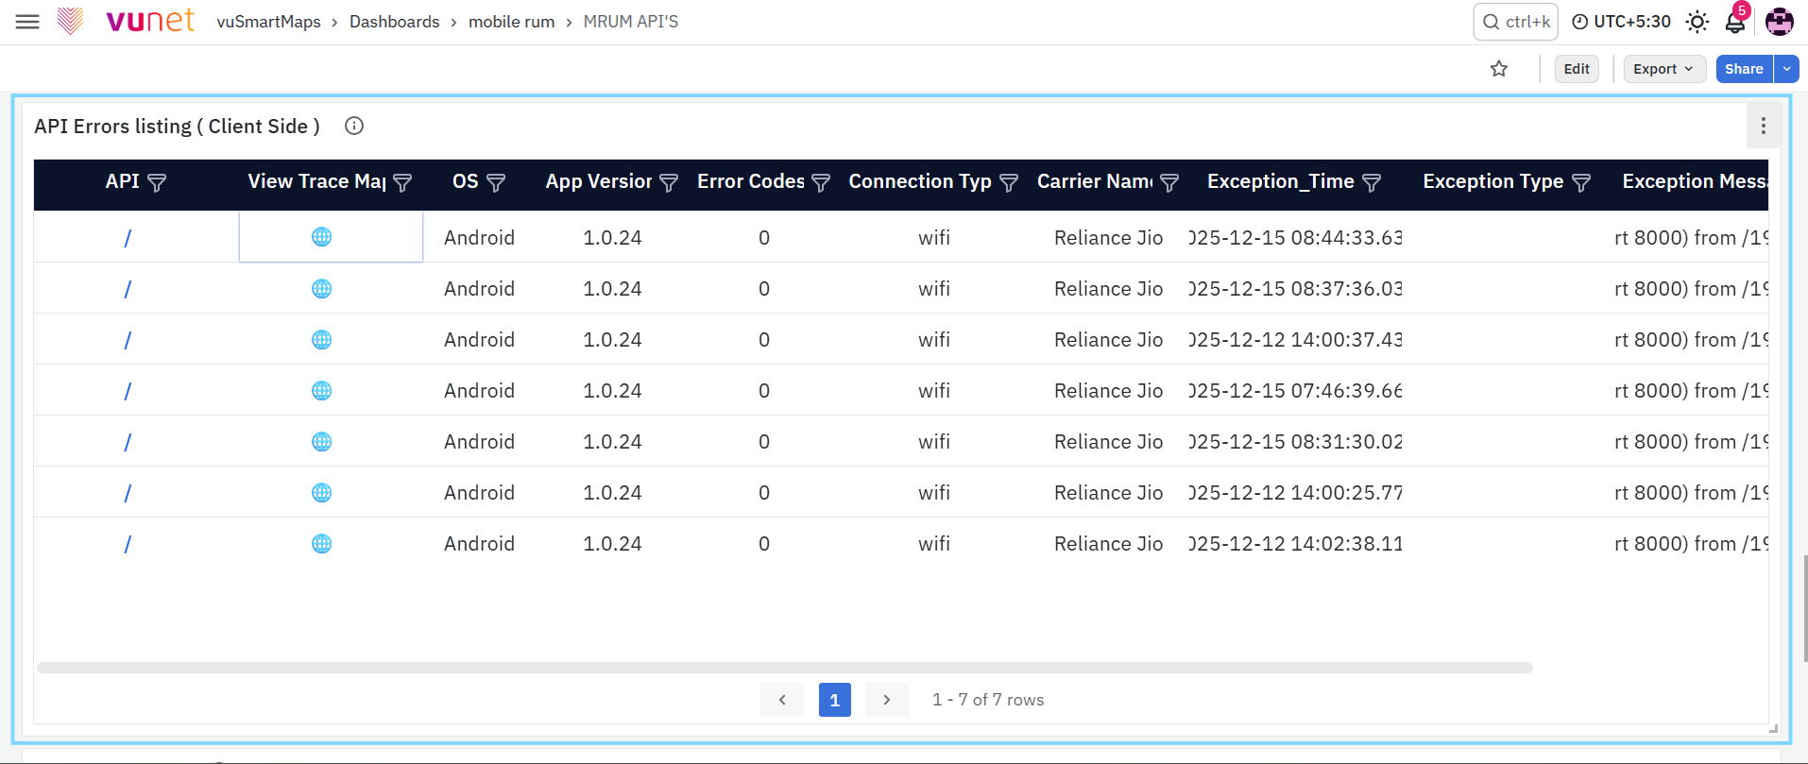This screenshot has height=764, width=1808.
Task: Click the table horizontal scrollbar
Action: point(785,668)
